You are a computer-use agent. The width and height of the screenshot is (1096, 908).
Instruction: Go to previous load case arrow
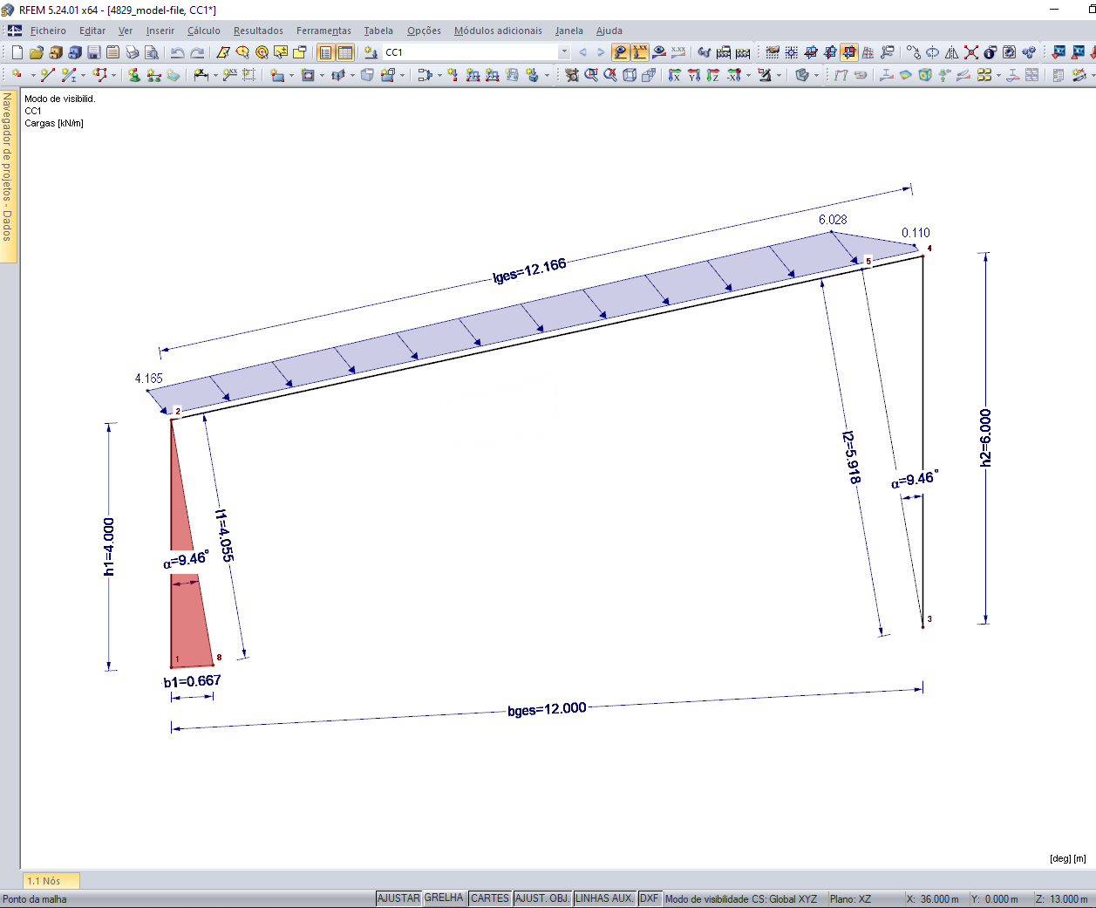(582, 52)
